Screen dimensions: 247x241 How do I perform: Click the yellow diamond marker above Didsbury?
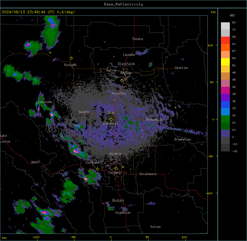(x=111, y=119)
